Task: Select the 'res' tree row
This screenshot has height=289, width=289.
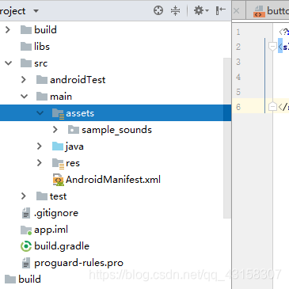Action: coord(116,163)
